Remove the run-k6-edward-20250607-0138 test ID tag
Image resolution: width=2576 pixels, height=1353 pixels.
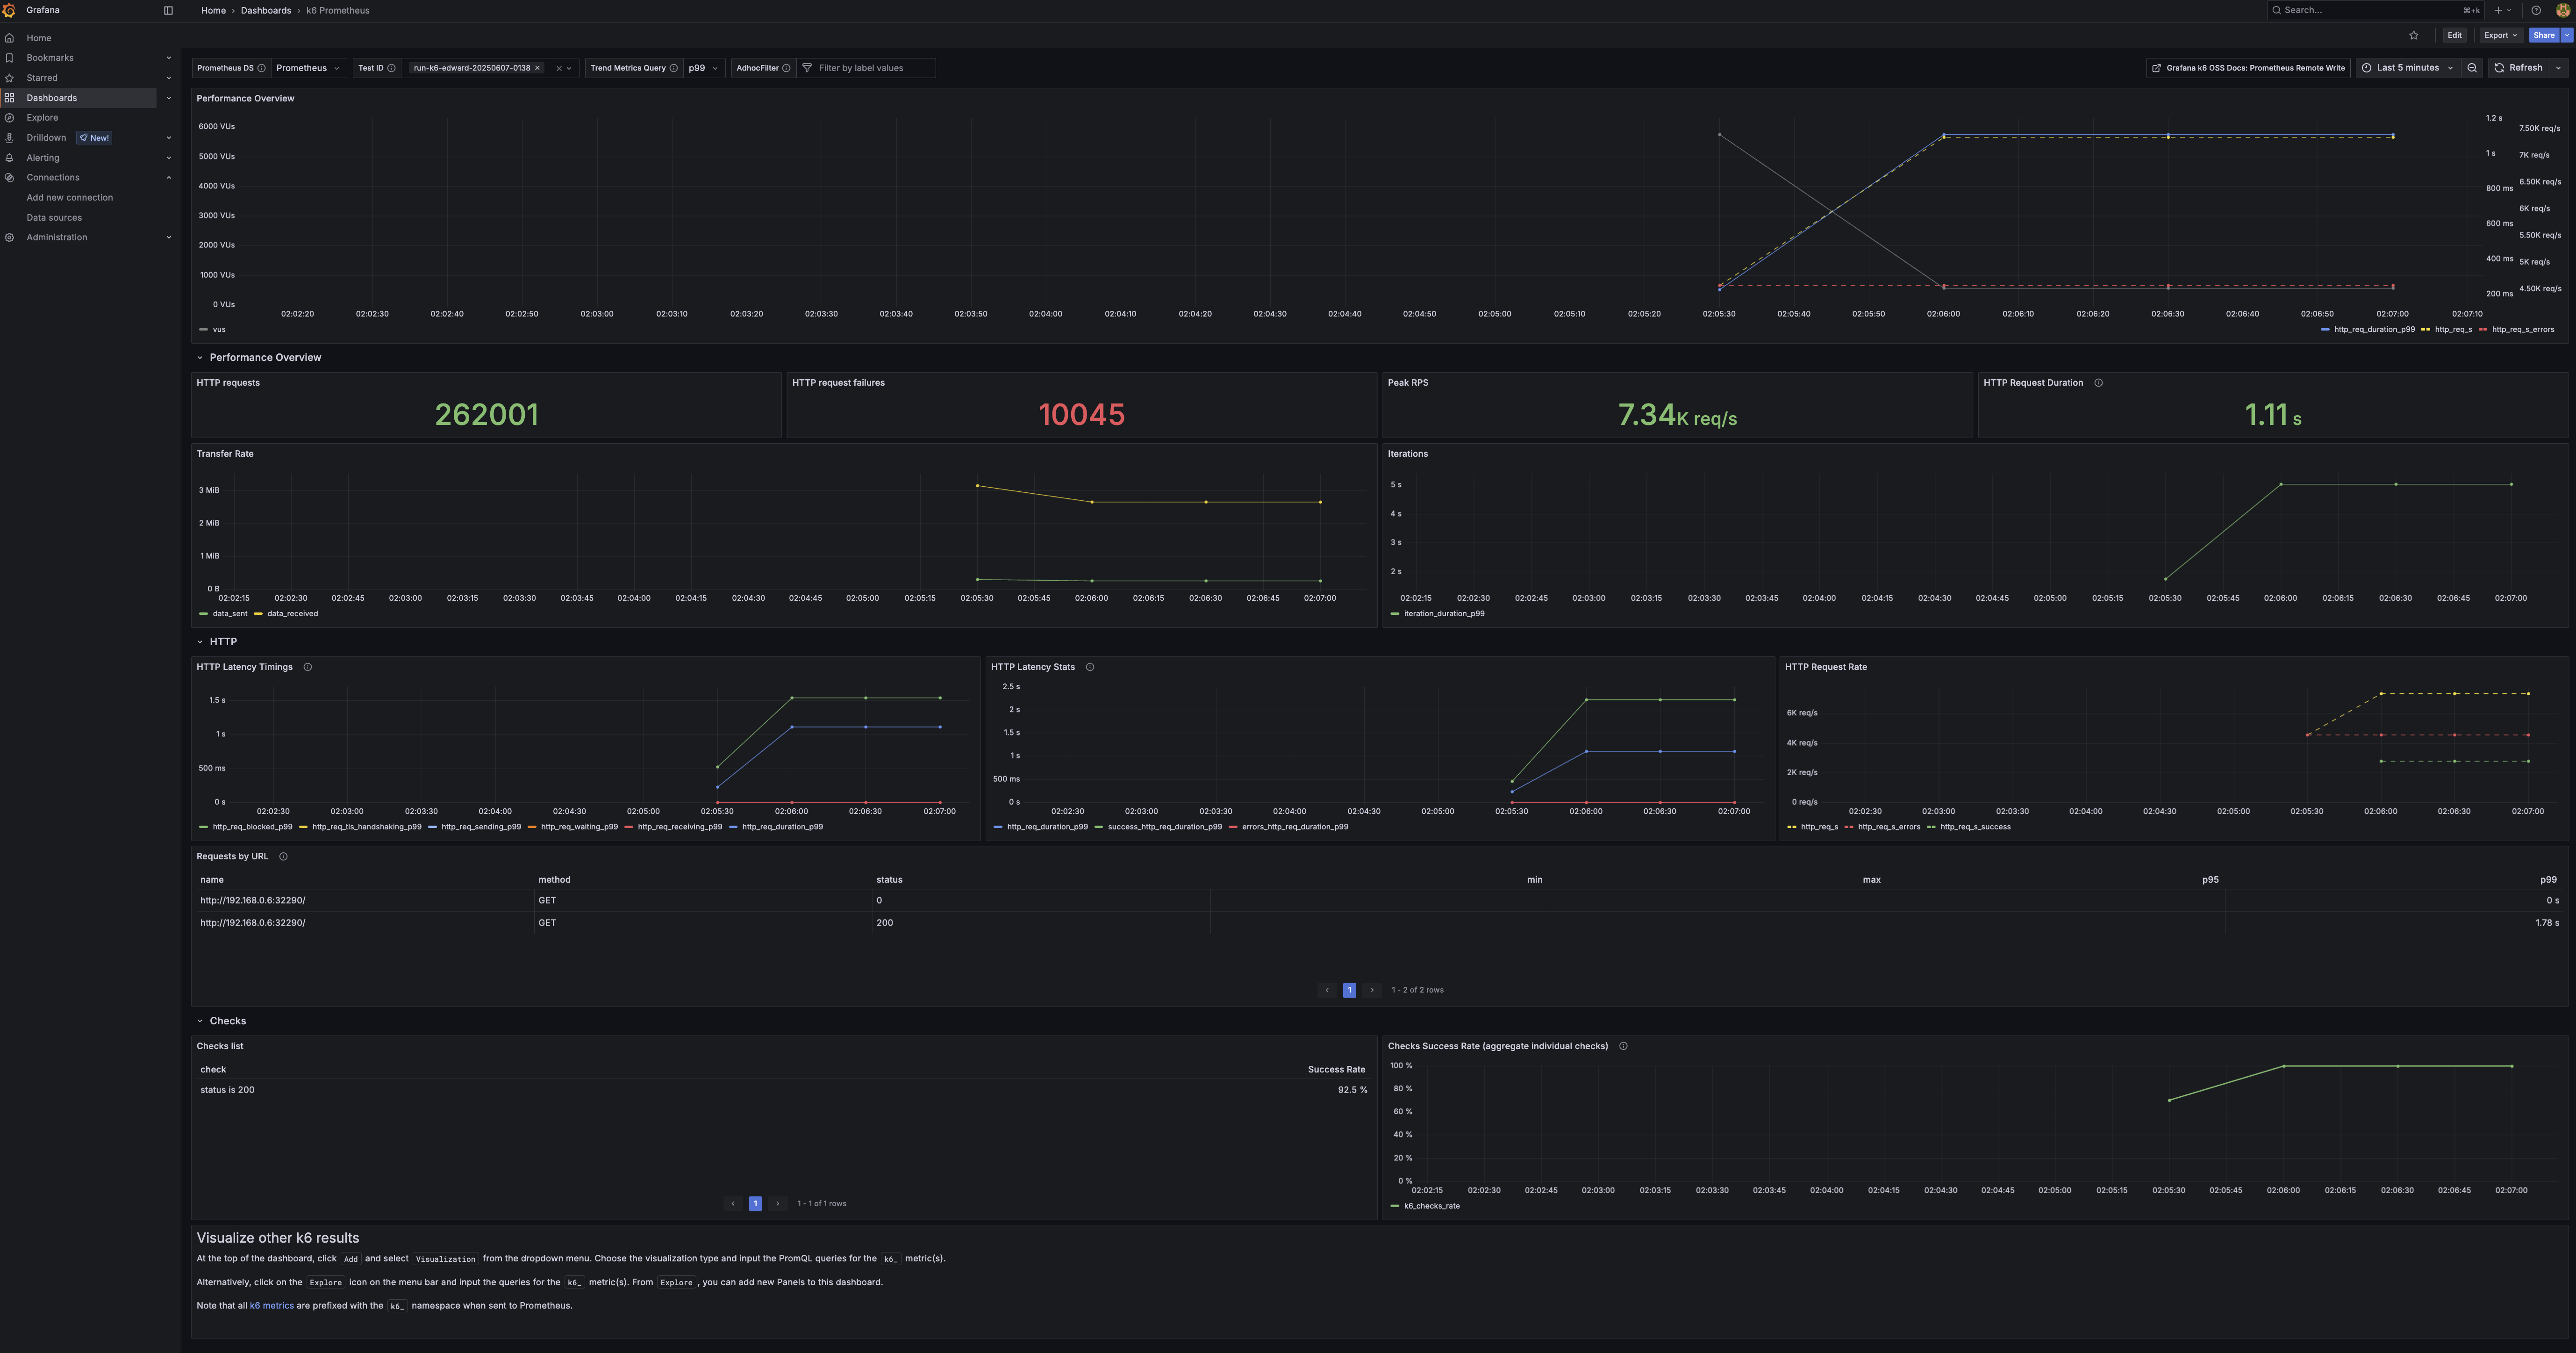(x=537, y=68)
